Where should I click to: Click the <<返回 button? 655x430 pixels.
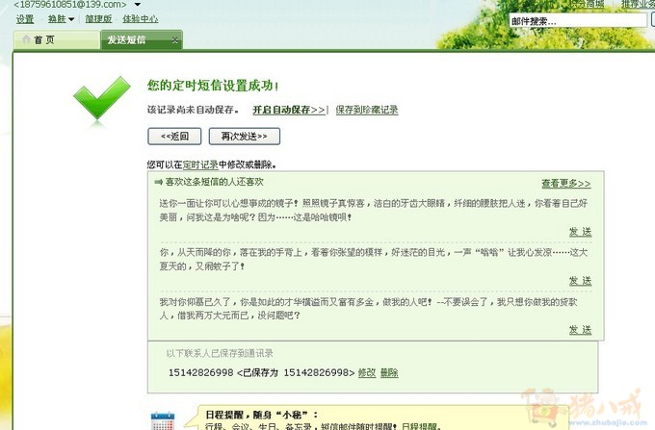(174, 137)
